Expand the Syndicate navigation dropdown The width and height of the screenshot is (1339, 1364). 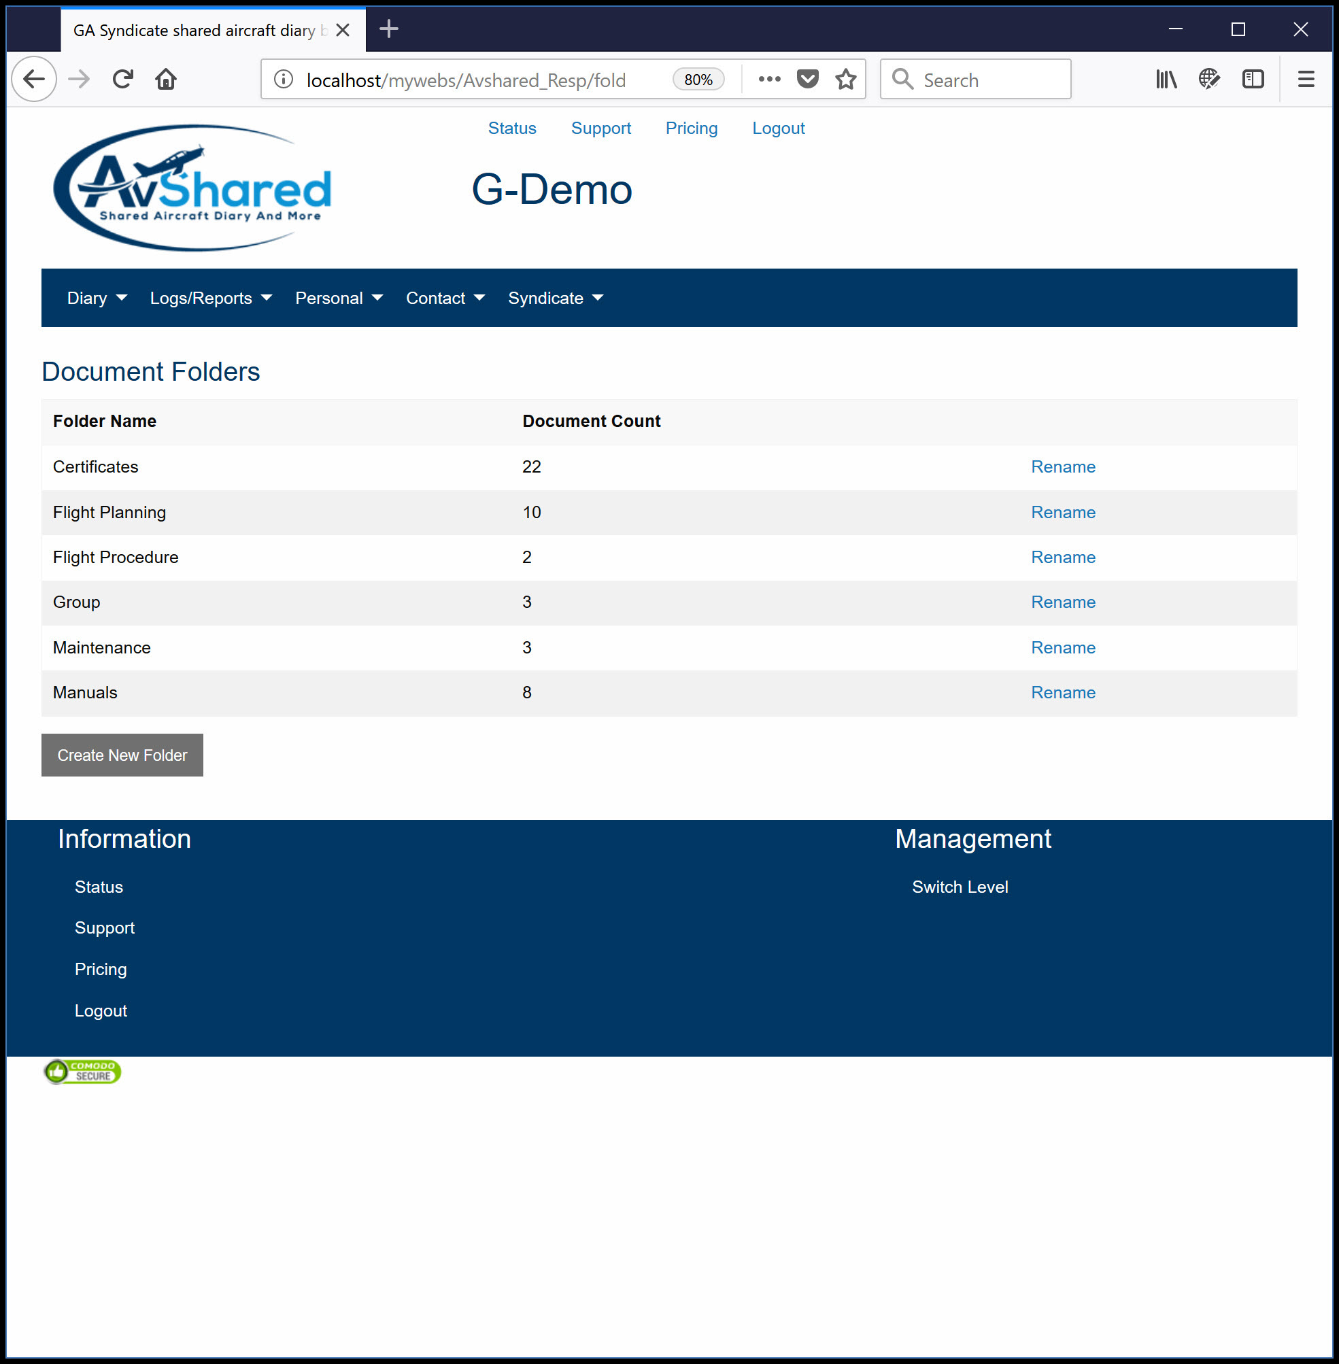pyautogui.click(x=554, y=298)
